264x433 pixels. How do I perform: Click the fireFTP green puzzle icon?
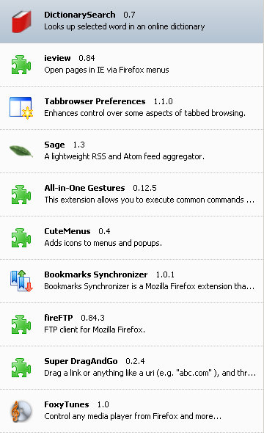[x=21, y=324]
